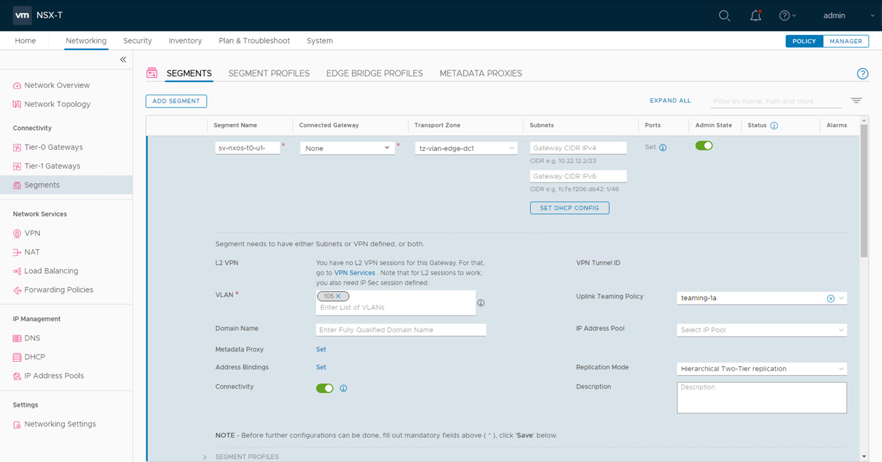Screen dimensions: 882x462
Task: Click the search magnifier icon in header
Action: tap(724, 16)
